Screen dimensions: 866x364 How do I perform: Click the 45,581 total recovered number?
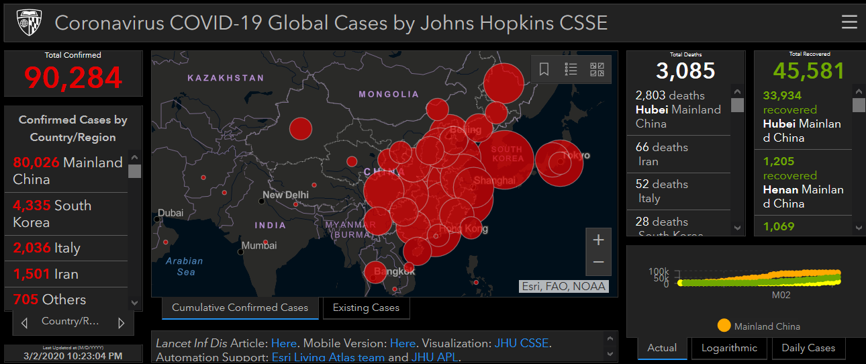[x=809, y=71]
